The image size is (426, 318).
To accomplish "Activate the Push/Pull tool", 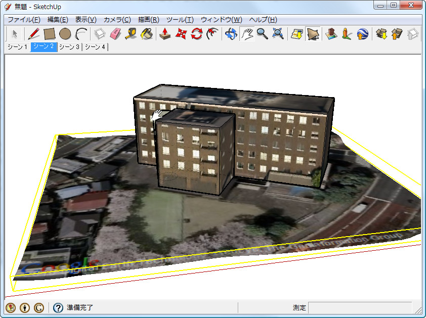I will pyautogui.click(x=164, y=35).
